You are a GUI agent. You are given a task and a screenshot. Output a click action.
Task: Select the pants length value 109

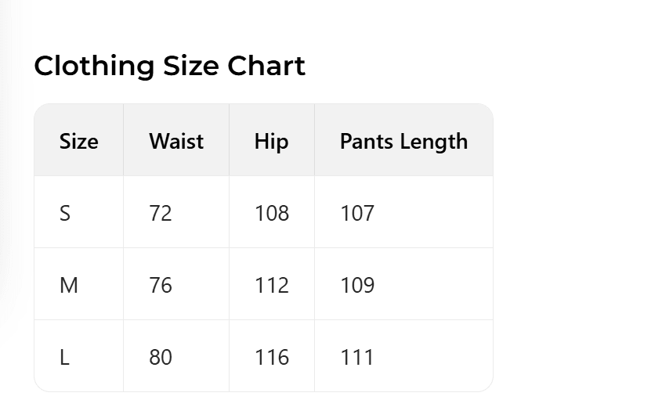357,285
